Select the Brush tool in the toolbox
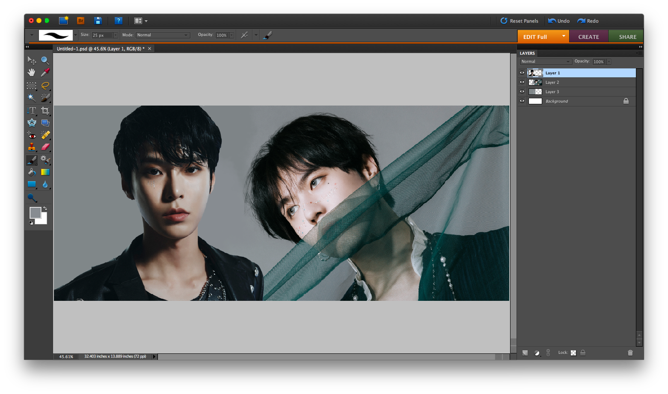668x394 pixels. pos(32,160)
